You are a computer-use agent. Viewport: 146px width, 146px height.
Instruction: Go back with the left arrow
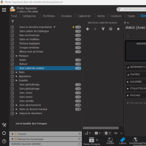88,29
